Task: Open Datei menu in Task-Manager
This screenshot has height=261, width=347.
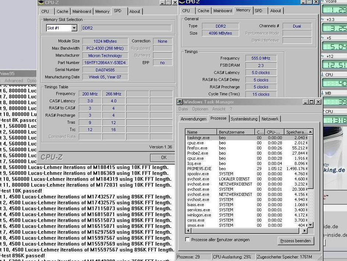Action: coord(183,109)
